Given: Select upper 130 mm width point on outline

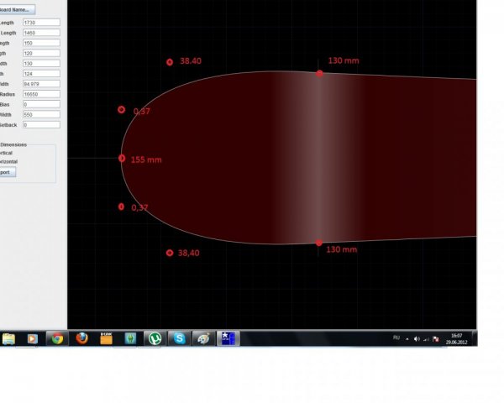Looking at the screenshot, I should [319, 74].
